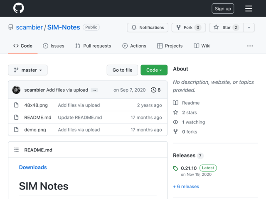The height and width of the screenshot is (199, 266).
Task: Click the Latest release badge
Action: [x=208, y=168]
